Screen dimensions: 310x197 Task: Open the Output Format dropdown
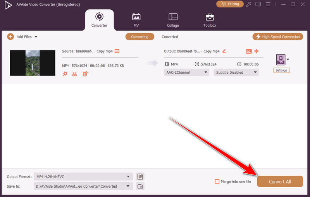click(83, 176)
